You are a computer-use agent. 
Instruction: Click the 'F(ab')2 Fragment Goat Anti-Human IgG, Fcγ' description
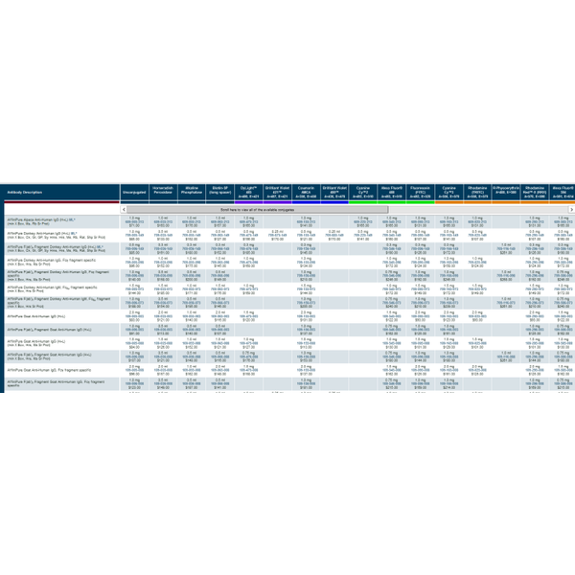(x=56, y=383)
